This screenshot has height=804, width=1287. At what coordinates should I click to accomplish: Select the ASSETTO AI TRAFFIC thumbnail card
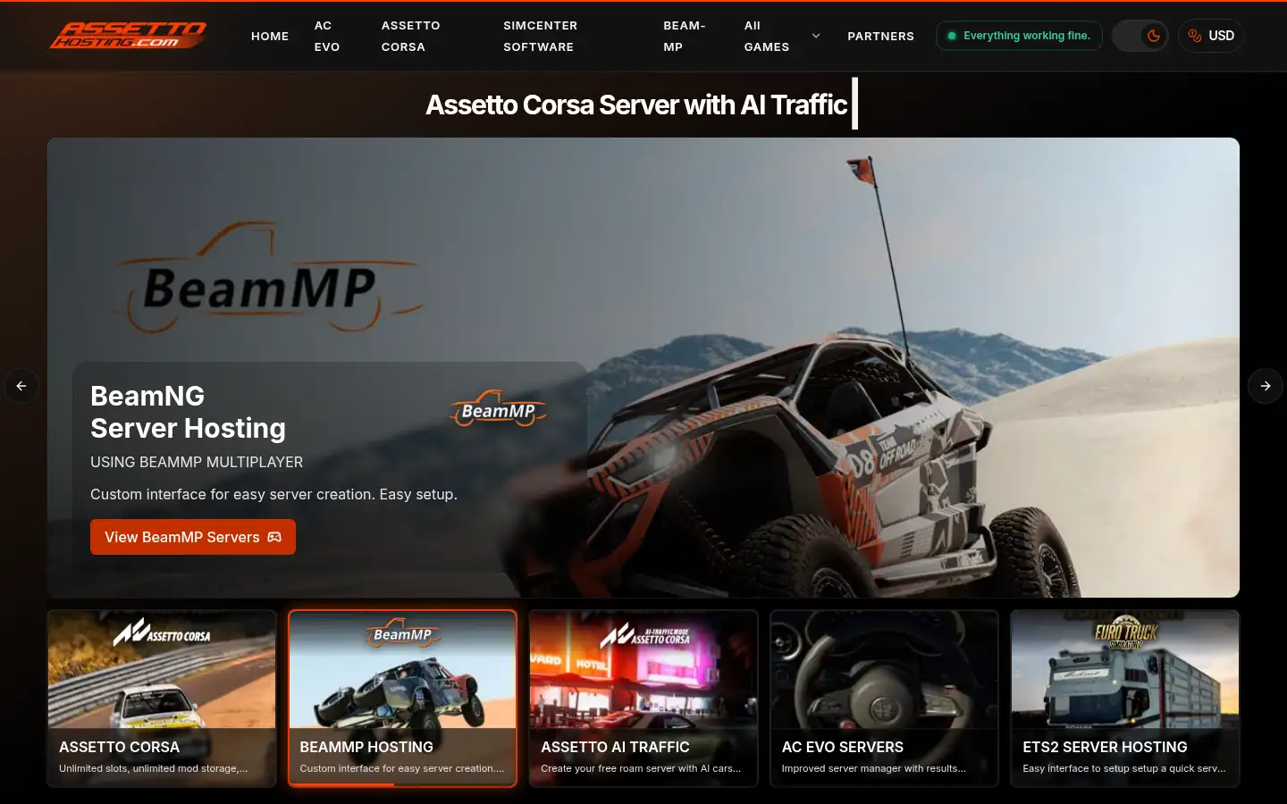(x=643, y=699)
